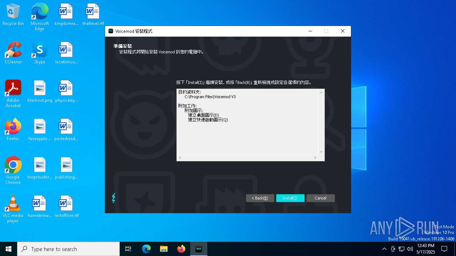Cancel the Voicemod installation
The width and height of the screenshot is (456, 256).
click(x=320, y=198)
